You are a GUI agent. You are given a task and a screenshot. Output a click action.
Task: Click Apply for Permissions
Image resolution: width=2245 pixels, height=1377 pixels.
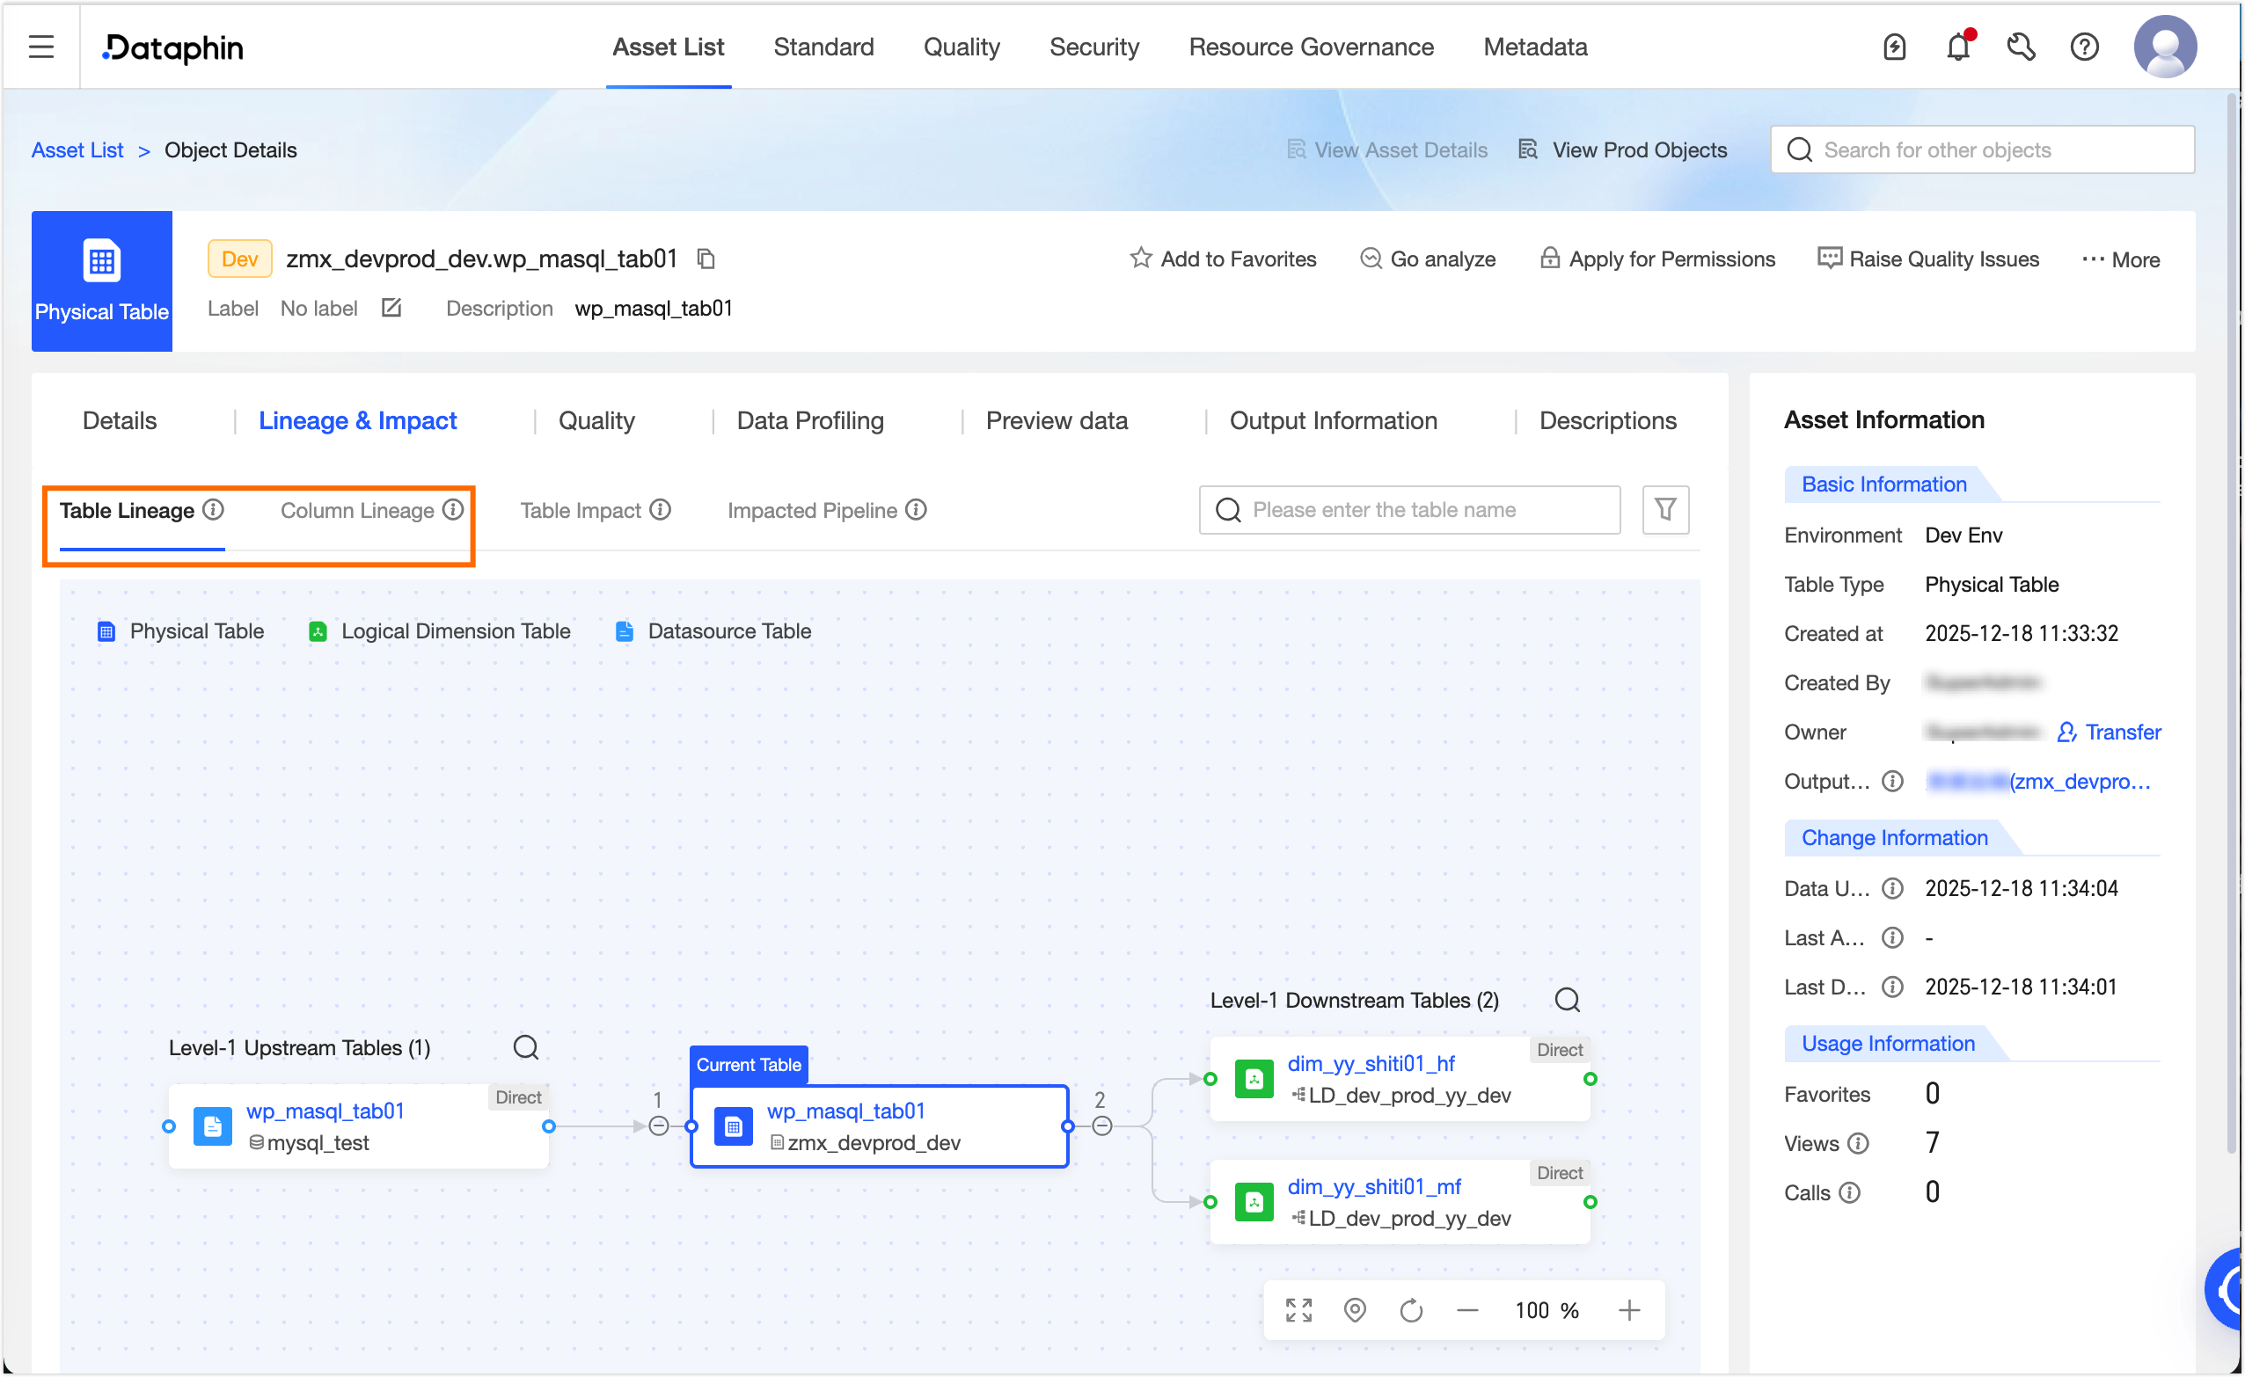1657,259
